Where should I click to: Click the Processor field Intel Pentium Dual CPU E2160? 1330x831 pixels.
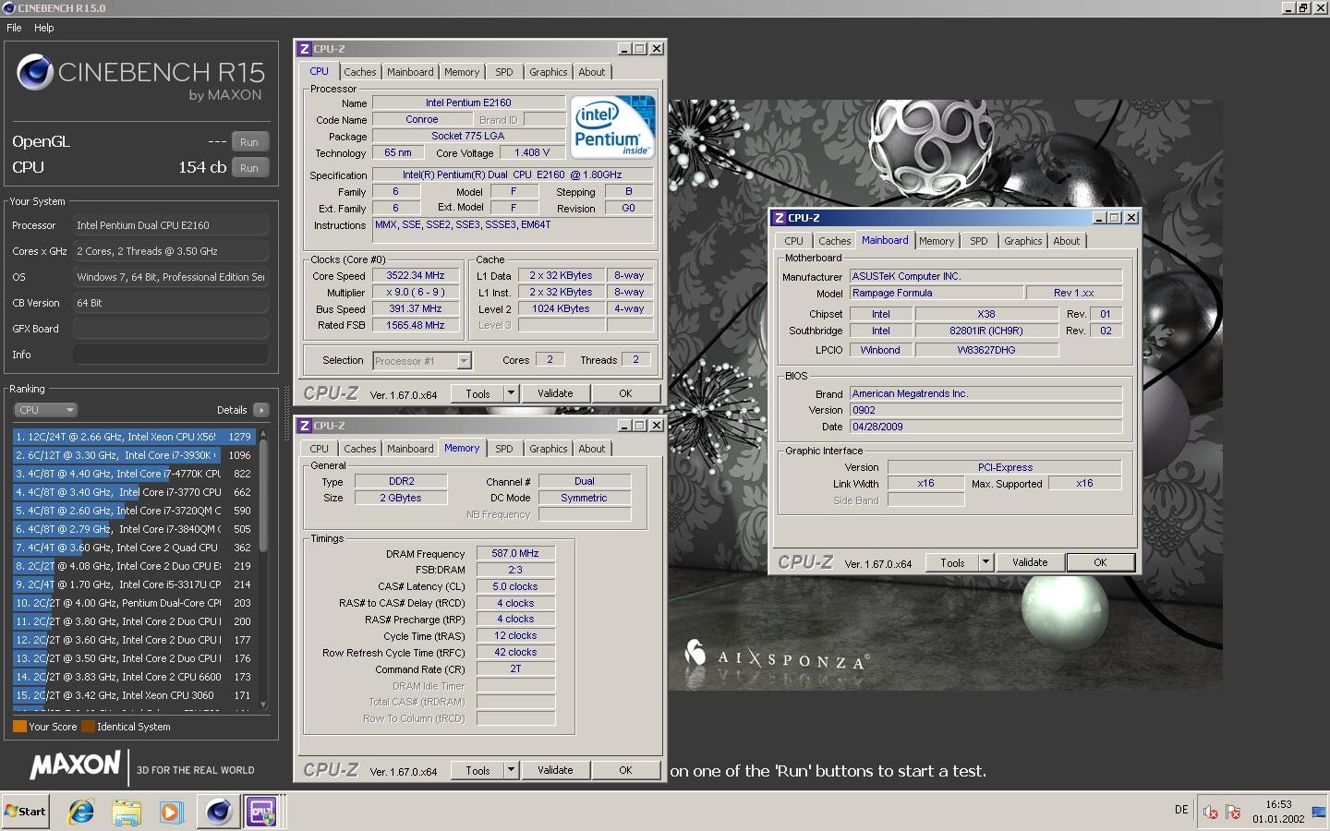click(x=171, y=225)
